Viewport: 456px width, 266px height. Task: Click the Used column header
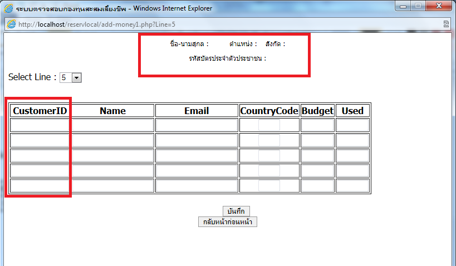click(x=353, y=111)
